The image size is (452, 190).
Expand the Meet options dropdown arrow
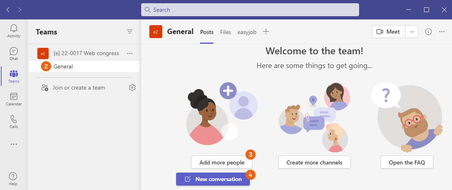click(412, 32)
